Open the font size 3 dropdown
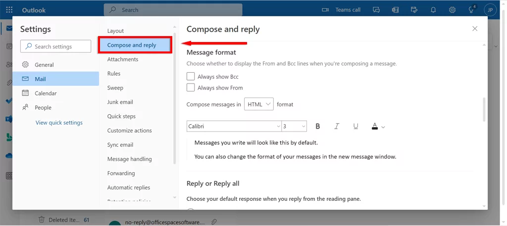This screenshot has width=507, height=226. (294, 126)
